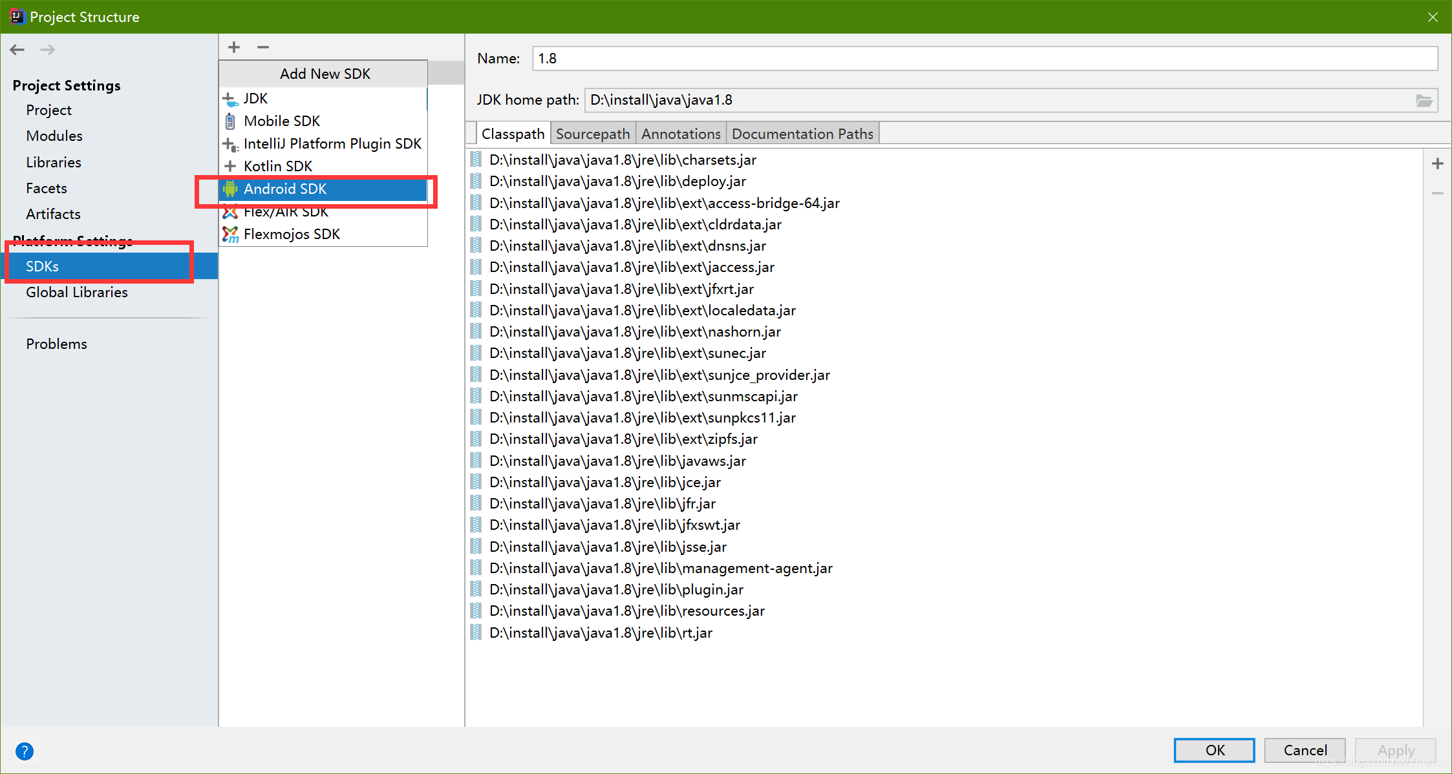
Task: Open Global Libraries settings
Action: click(77, 292)
